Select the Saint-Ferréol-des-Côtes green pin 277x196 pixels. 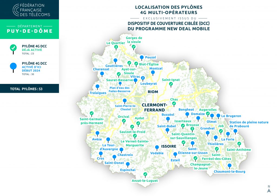point(217,149)
